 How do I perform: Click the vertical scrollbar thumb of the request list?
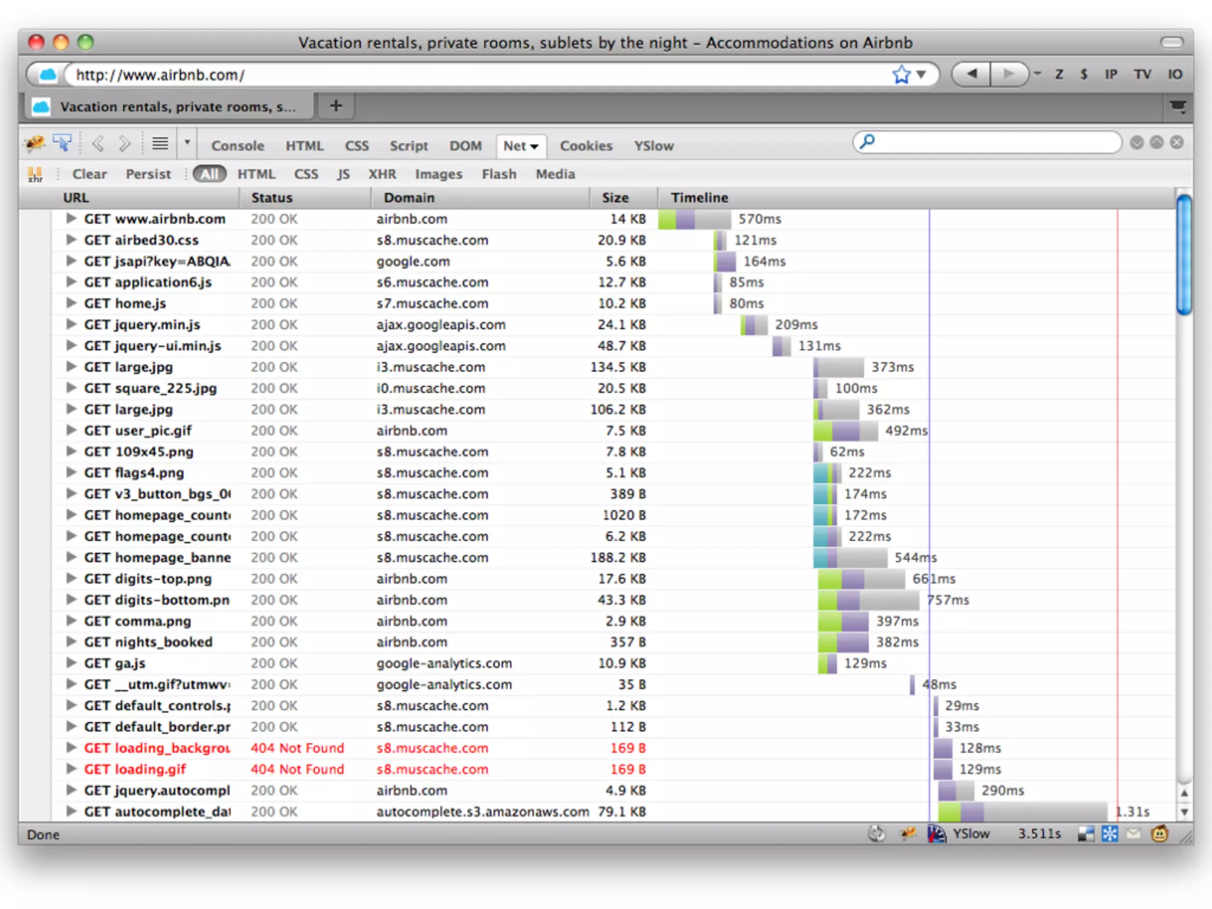click(1184, 254)
